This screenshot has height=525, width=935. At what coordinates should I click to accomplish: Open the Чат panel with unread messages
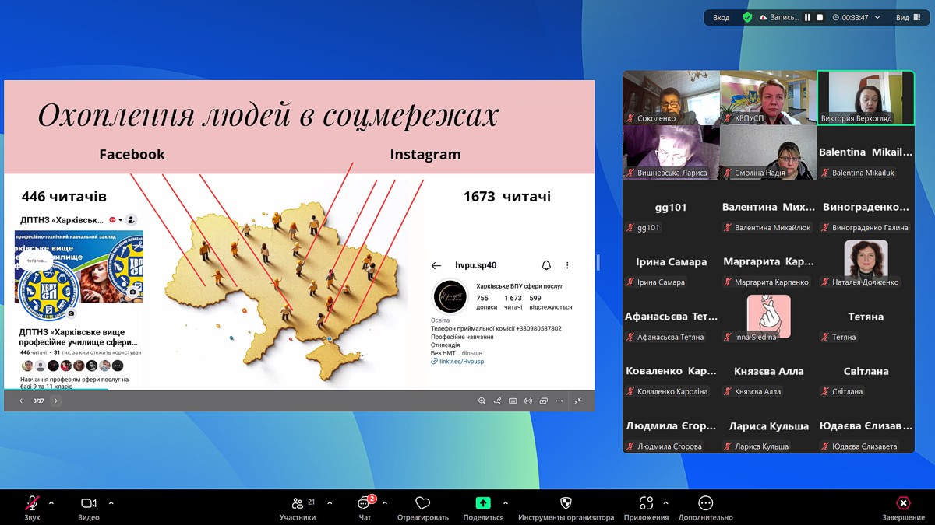(x=365, y=508)
